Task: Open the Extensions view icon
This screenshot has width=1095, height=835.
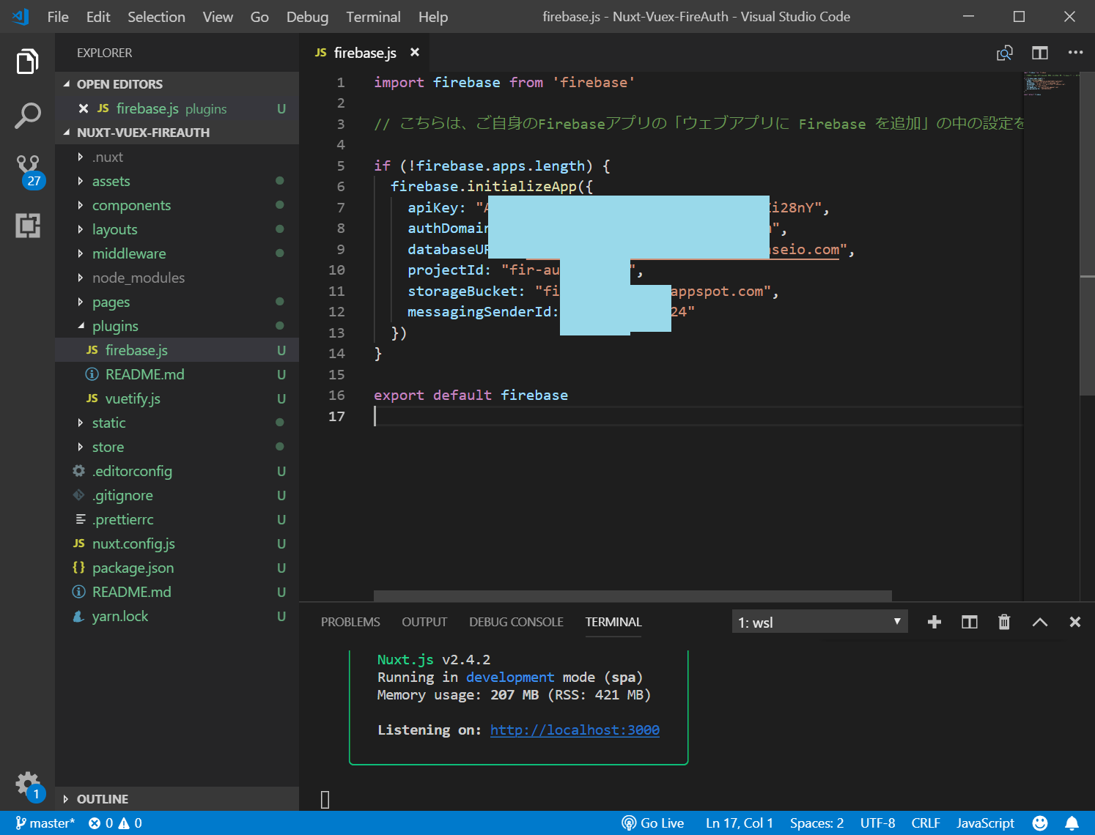Action: point(28,226)
